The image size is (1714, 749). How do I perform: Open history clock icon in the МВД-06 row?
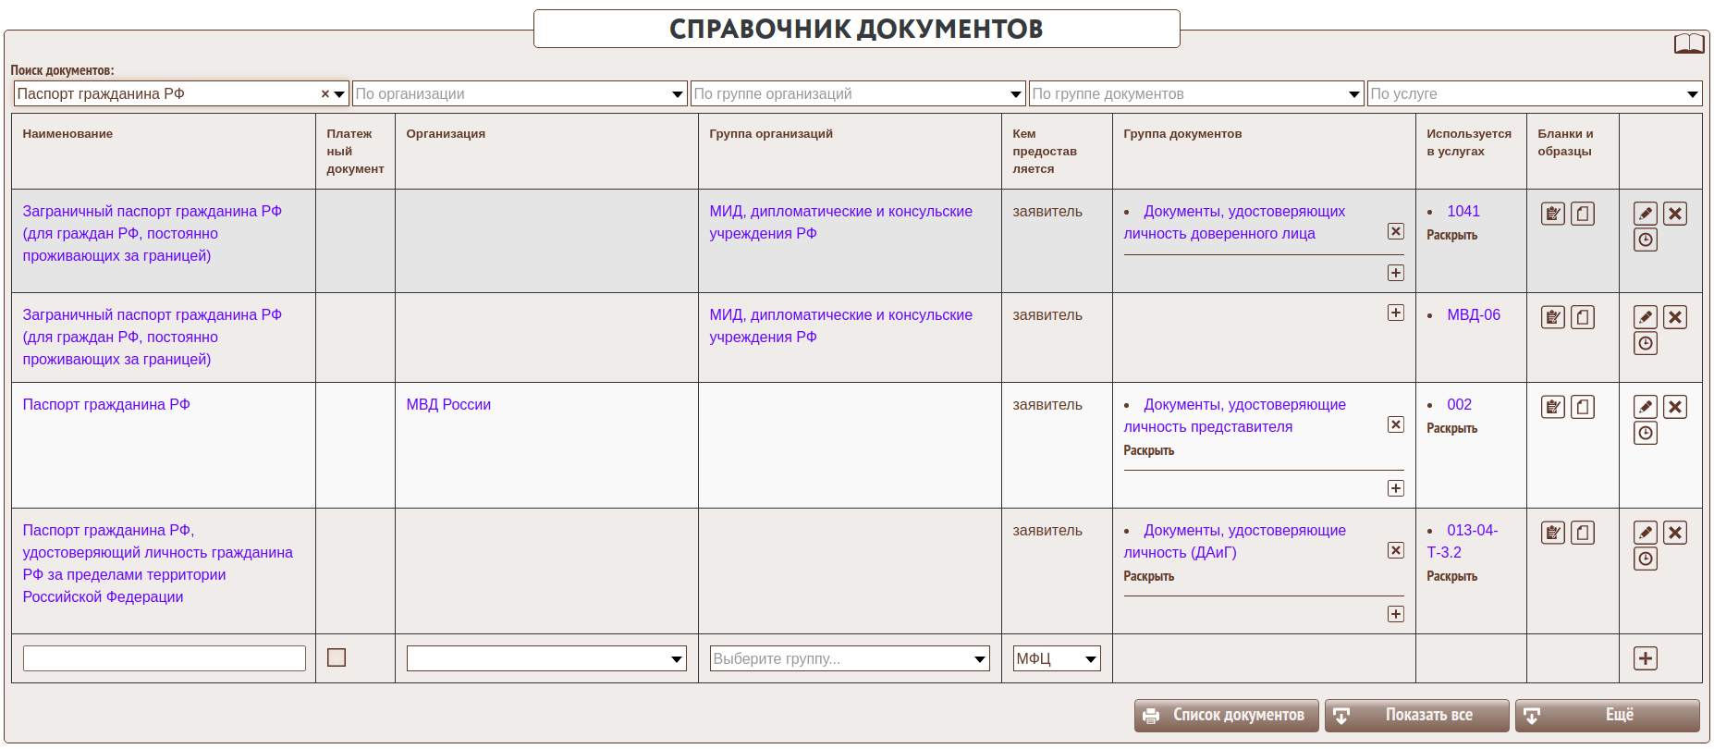1645,343
